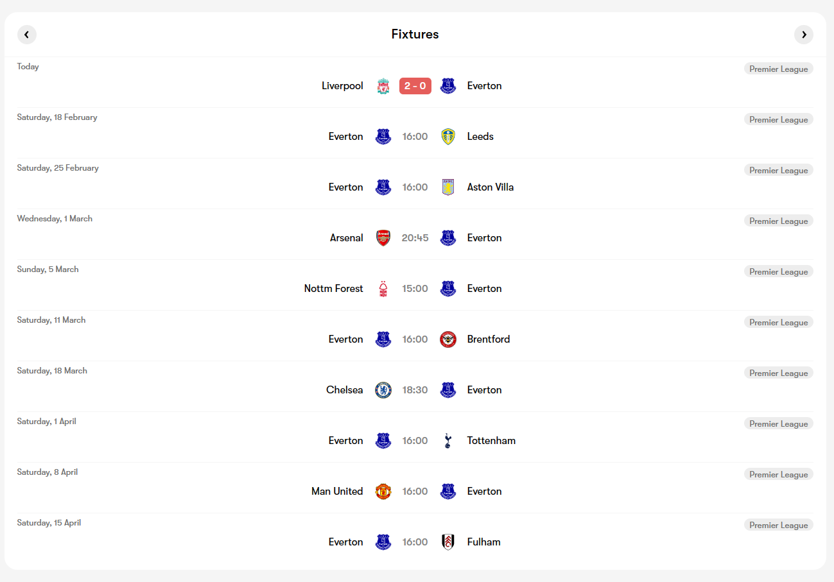This screenshot has width=834, height=582.
Task: Click the Man United club crest
Action: [383, 492]
